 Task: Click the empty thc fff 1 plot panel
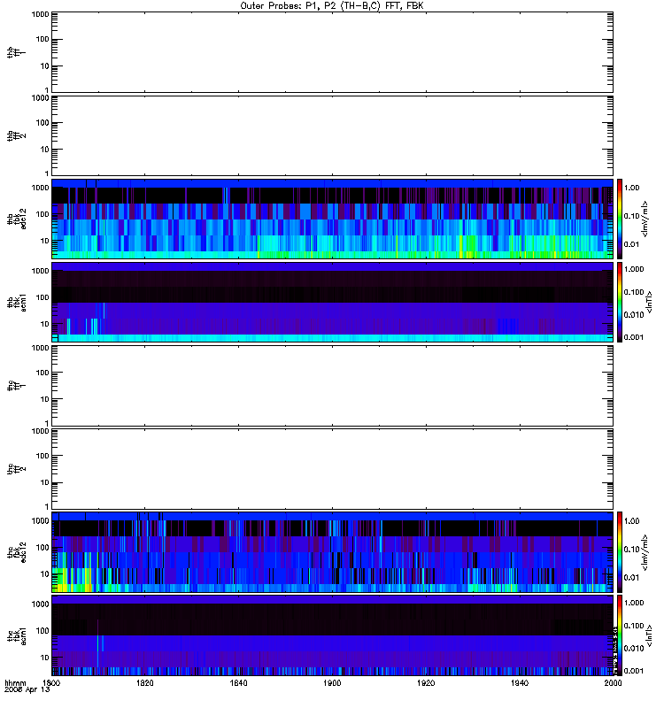tap(332, 386)
